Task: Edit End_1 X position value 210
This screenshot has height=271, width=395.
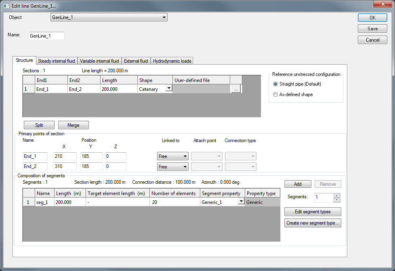Action: [65, 156]
